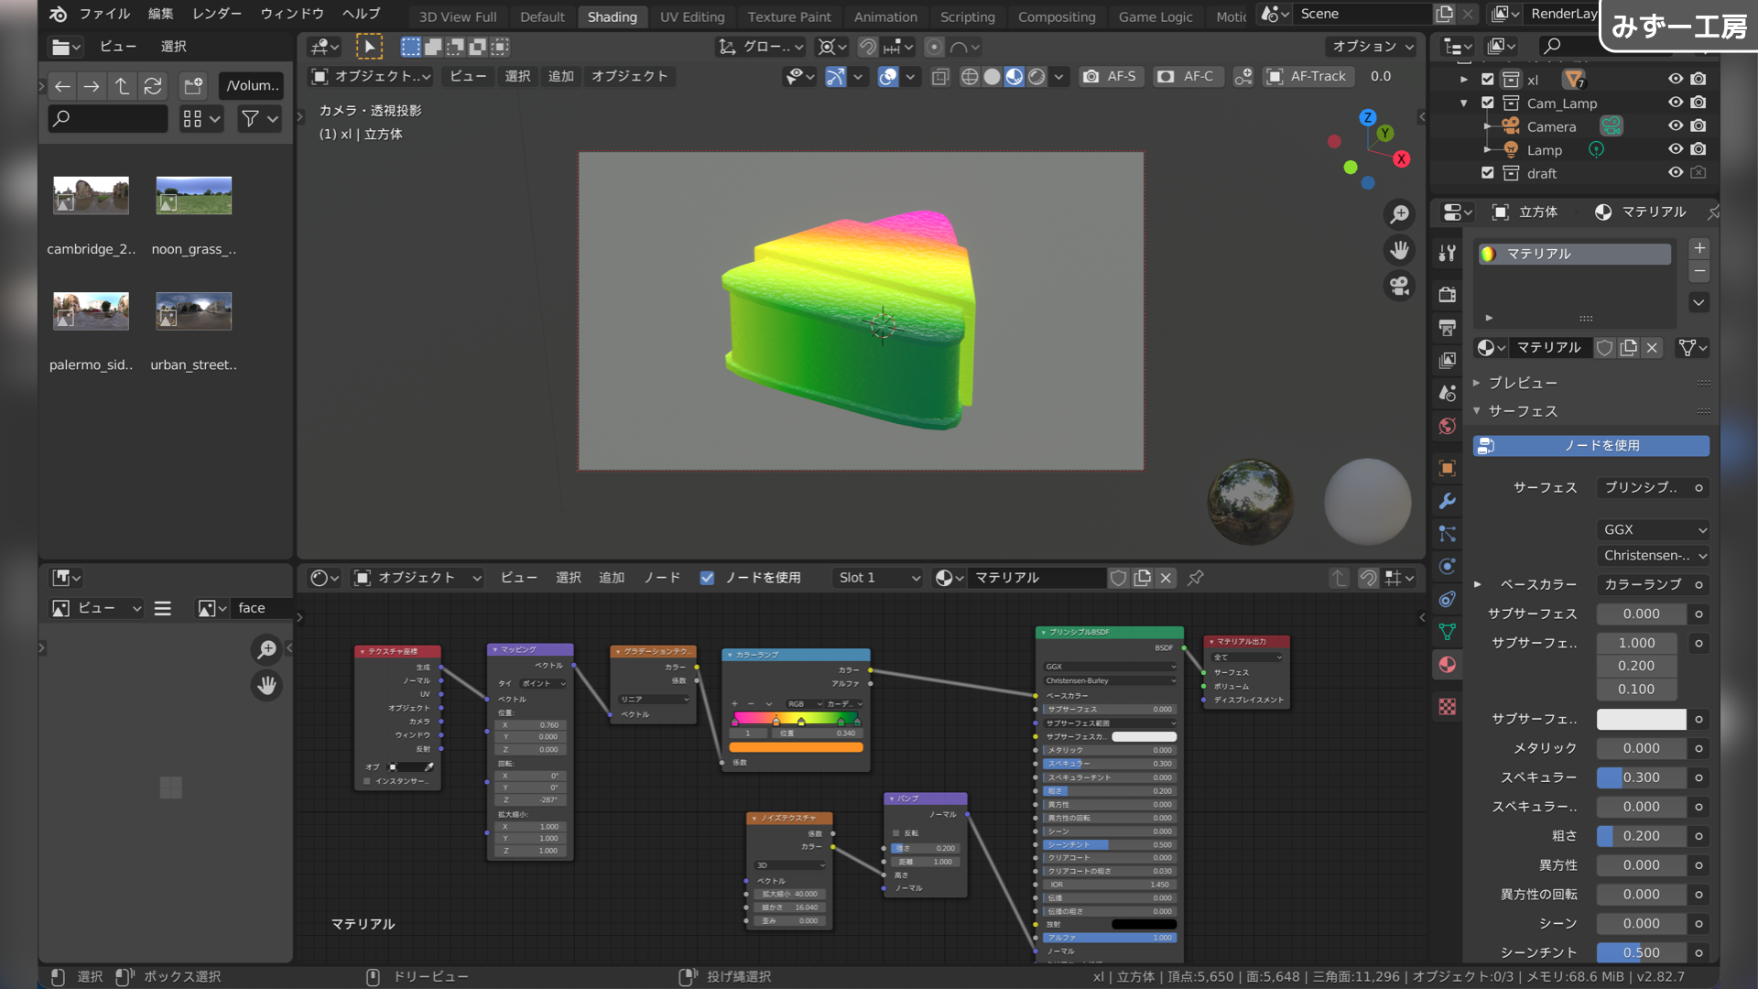The image size is (1758, 989).
Task: Open the Output properties tab icon
Action: pos(1447,328)
